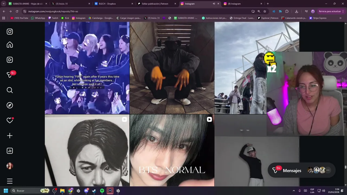This screenshot has width=347, height=195.
Task: Bookmark this page with star icon
Action: click(x=265, y=11)
